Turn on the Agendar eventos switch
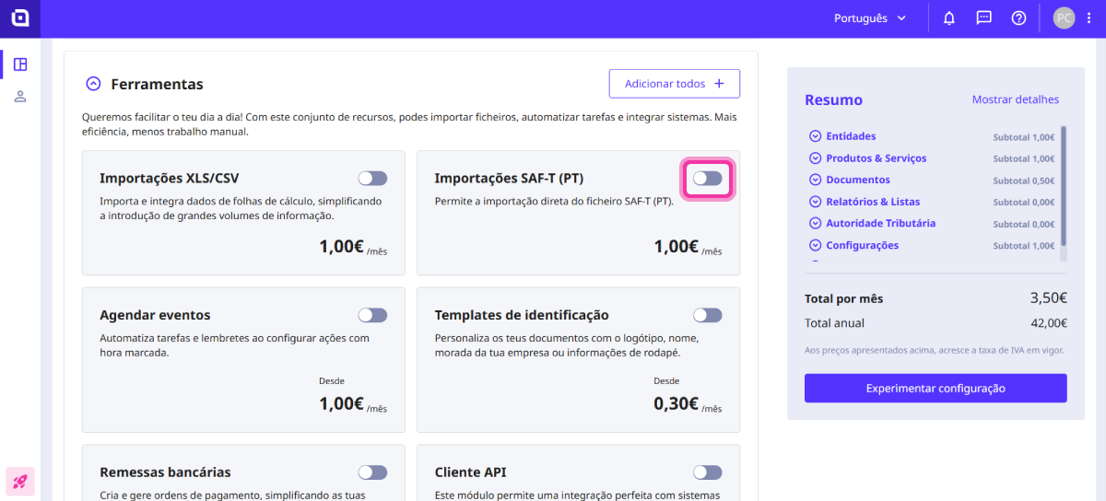This screenshot has height=501, width=1106. click(x=372, y=315)
